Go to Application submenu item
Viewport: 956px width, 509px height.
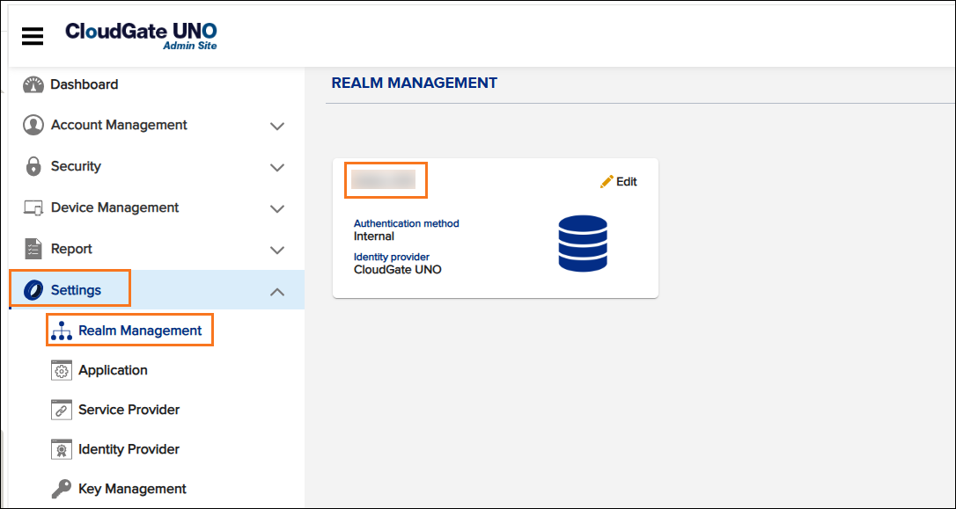click(x=113, y=370)
